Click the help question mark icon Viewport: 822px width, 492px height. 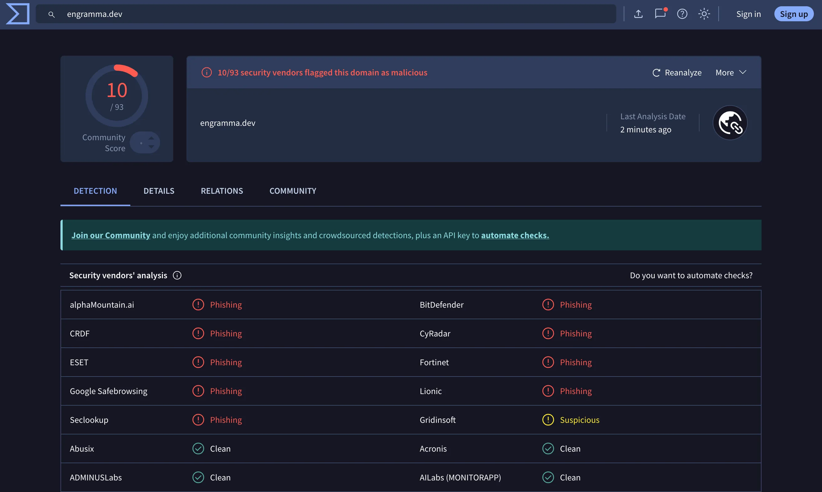coord(682,14)
